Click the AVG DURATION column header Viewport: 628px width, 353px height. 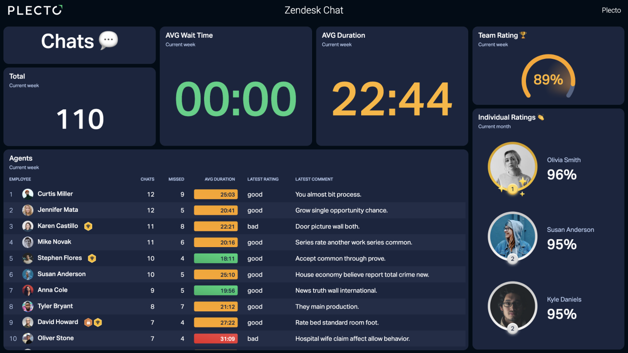pyautogui.click(x=220, y=179)
